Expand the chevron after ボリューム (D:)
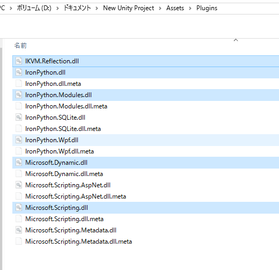Image resolution: width=279 pixels, height=270 pixels. coord(57,8)
